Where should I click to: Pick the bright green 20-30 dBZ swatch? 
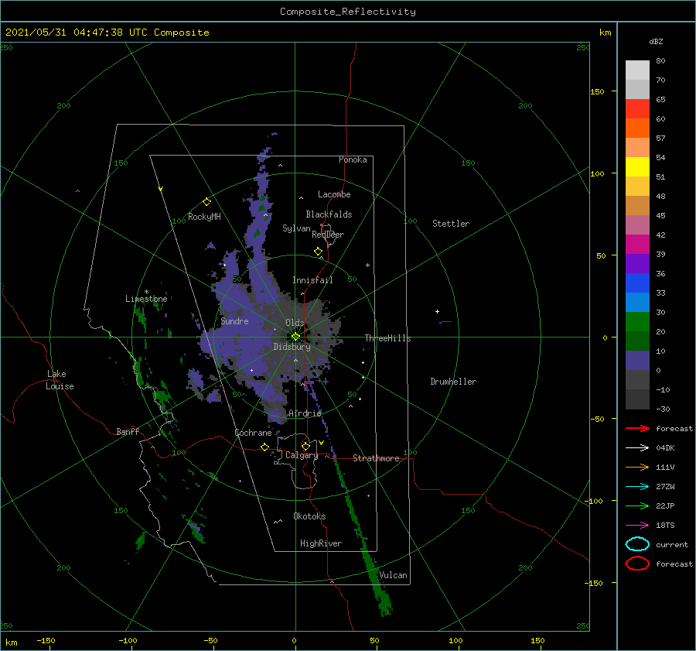[x=637, y=322]
